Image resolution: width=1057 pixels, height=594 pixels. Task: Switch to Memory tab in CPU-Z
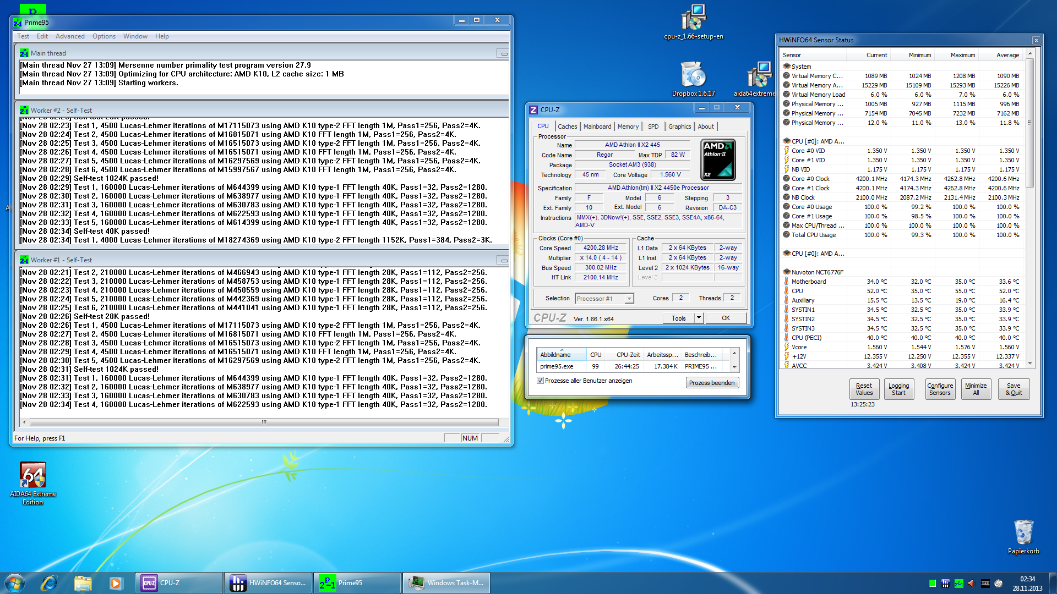point(628,127)
